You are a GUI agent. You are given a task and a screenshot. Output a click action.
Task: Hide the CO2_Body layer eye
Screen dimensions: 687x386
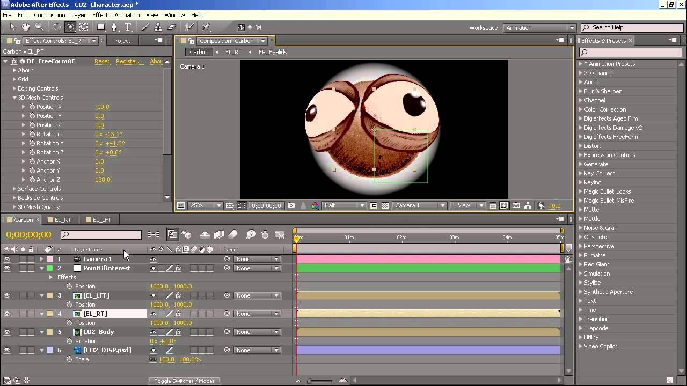(7, 332)
